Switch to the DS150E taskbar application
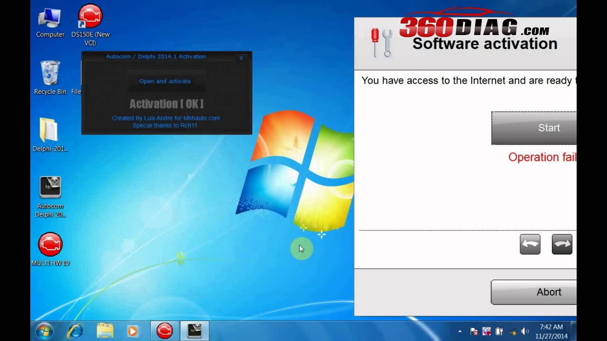Screen dimensions: 607x341 point(165,331)
